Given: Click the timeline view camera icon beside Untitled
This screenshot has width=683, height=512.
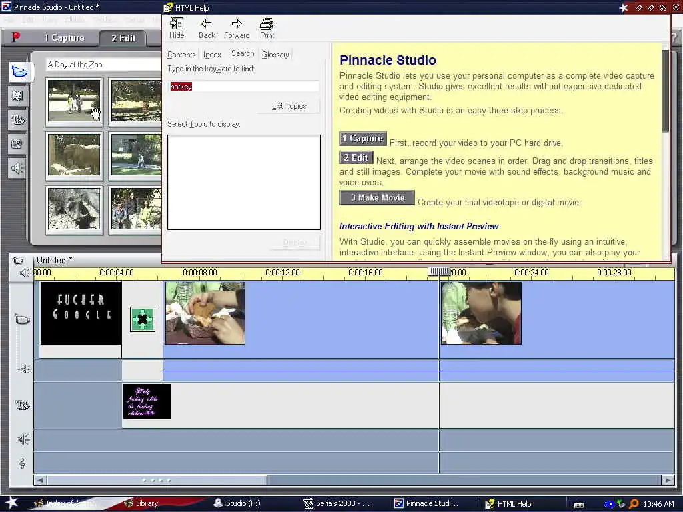Looking at the screenshot, I should tap(18, 261).
